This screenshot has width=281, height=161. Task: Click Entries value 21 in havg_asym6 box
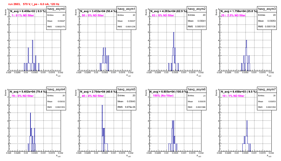coord(205,96)
